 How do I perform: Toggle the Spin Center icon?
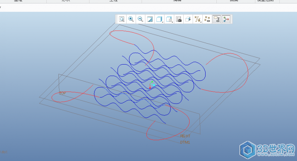tap(226, 19)
